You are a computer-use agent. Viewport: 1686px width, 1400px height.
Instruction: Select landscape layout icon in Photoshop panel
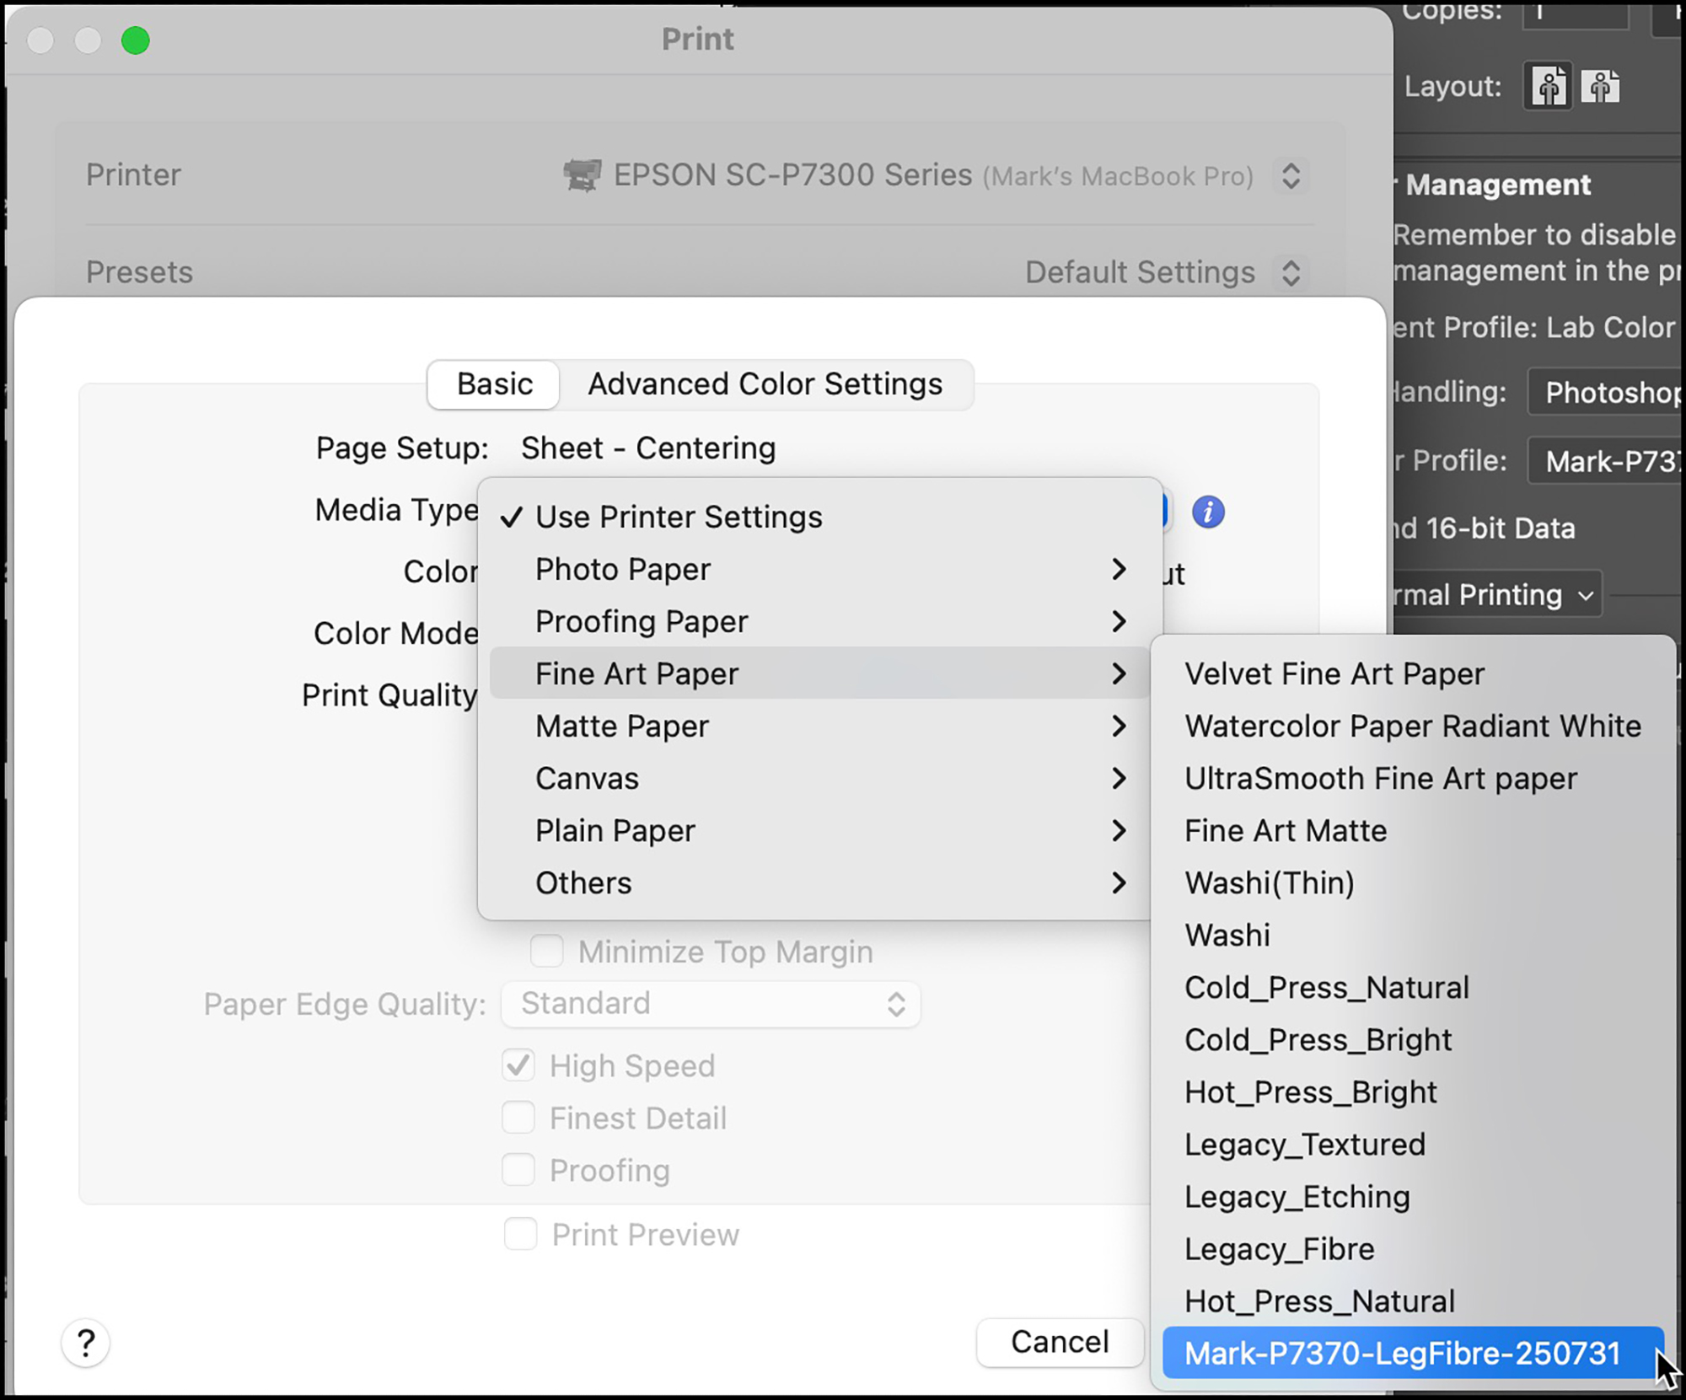pyautogui.click(x=1600, y=86)
